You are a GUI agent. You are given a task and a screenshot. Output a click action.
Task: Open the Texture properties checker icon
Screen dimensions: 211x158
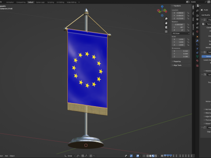[197, 66]
